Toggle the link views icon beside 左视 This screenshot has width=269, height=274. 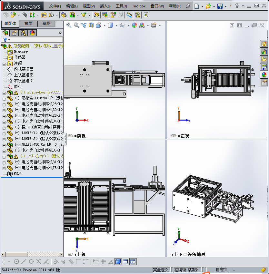(174, 136)
